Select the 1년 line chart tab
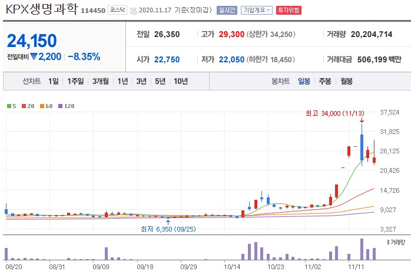Image resolution: width=411 pixels, height=275 pixels. tap(122, 81)
